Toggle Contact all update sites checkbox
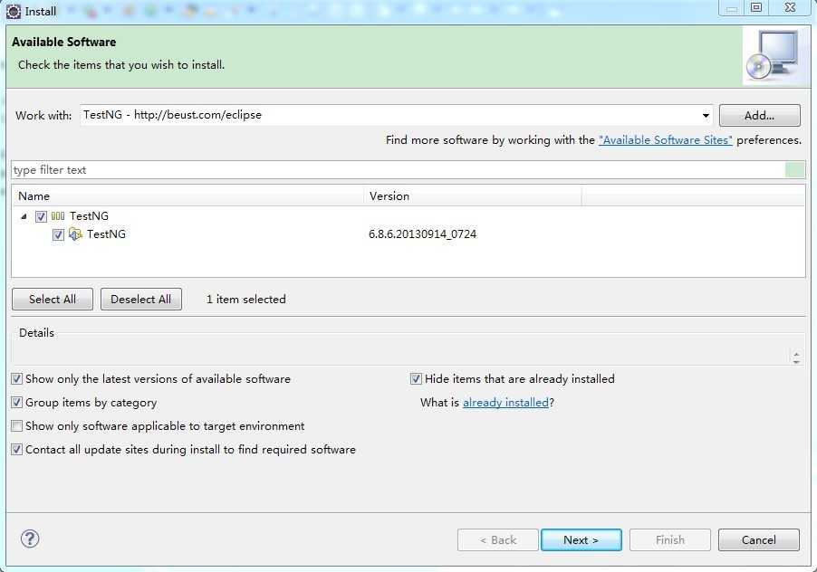Viewport: 817px width, 572px height. click(x=16, y=449)
